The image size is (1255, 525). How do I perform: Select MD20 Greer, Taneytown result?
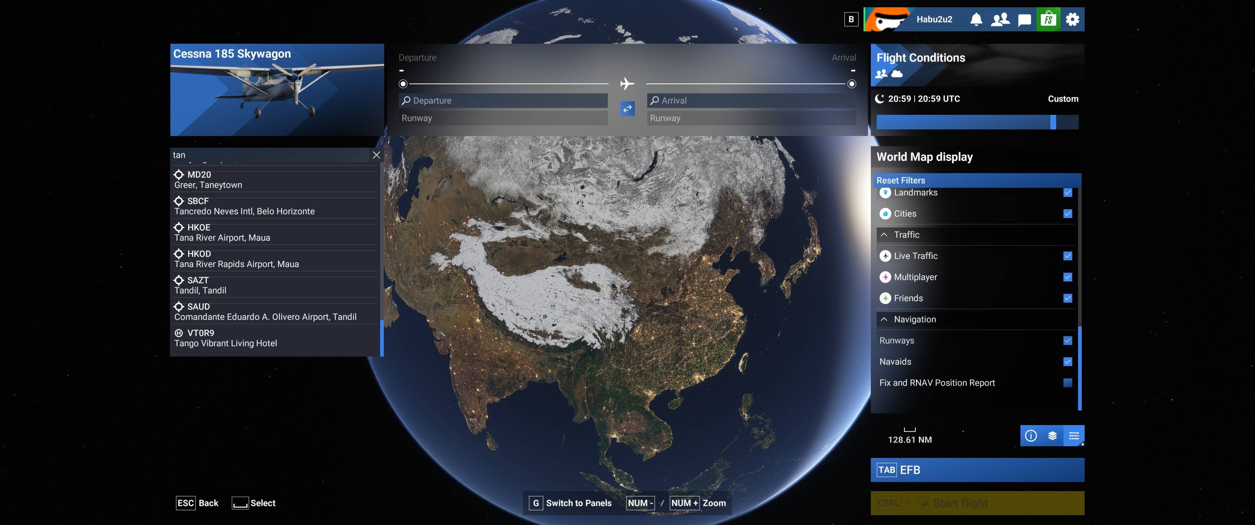point(275,180)
